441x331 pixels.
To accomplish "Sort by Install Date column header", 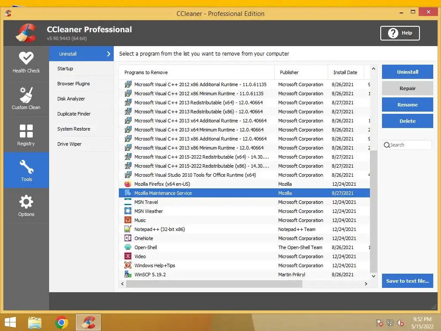I will pos(346,72).
